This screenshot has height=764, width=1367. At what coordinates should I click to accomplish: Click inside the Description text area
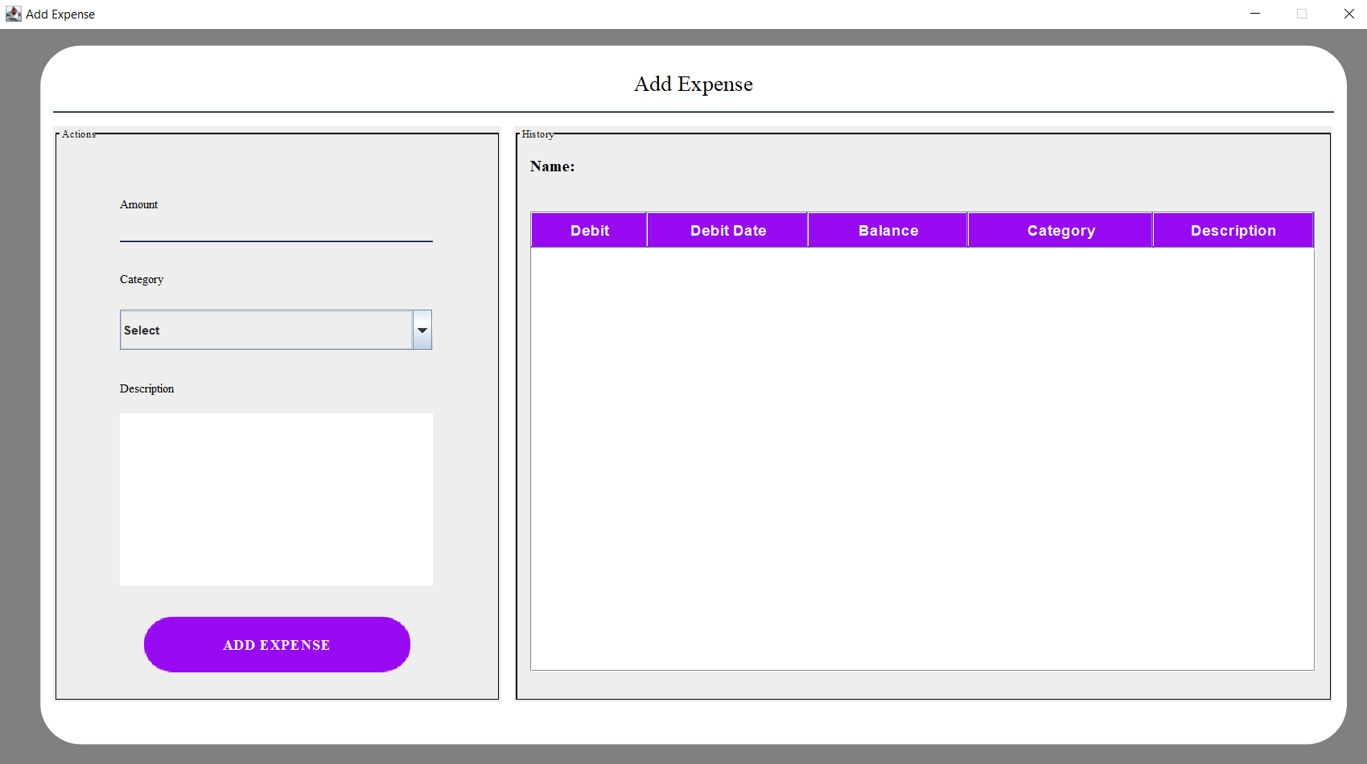276,499
